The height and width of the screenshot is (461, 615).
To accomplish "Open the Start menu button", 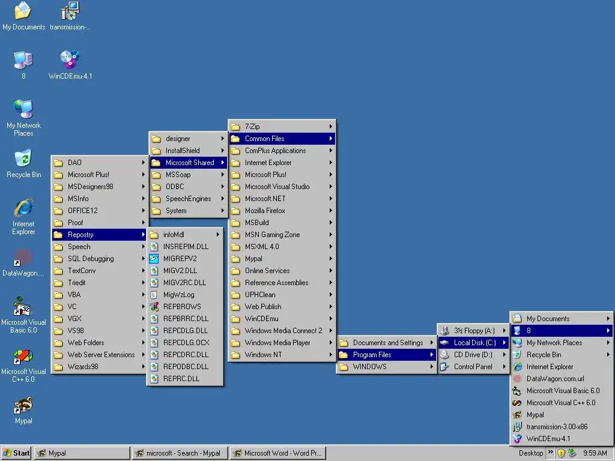I will 16,453.
